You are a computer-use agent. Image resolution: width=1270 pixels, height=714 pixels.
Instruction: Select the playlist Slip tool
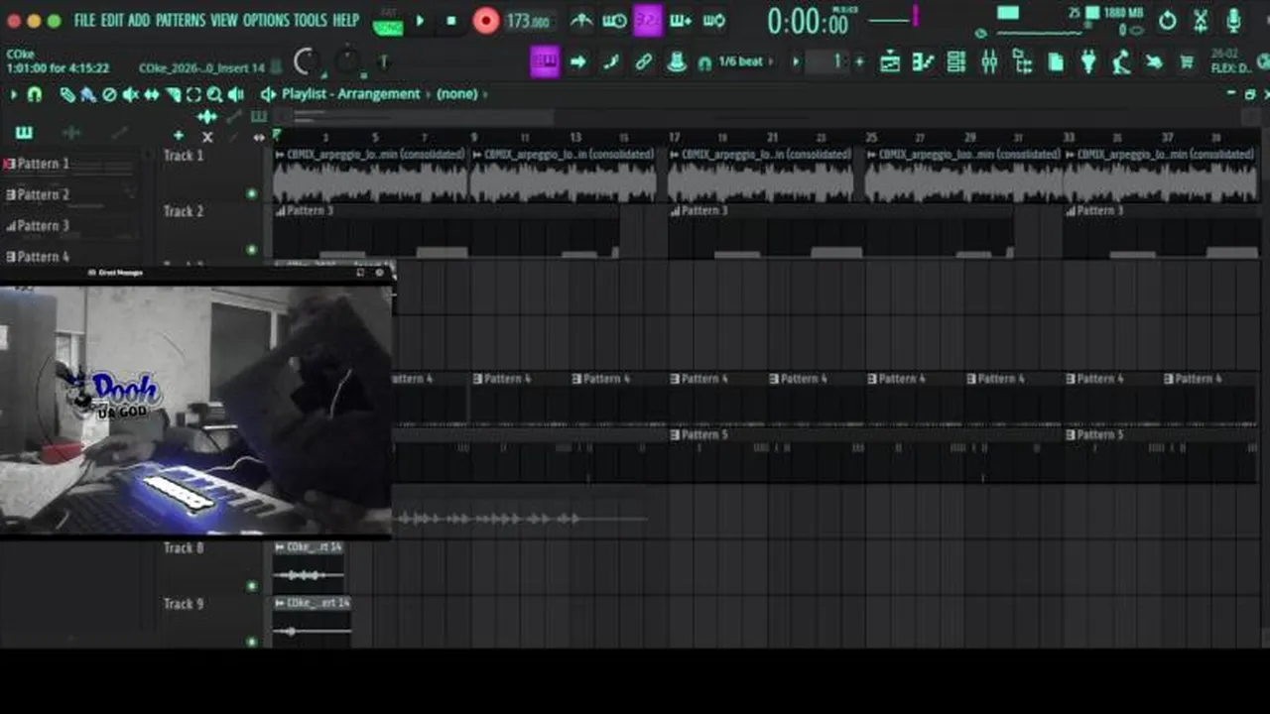[151, 94]
